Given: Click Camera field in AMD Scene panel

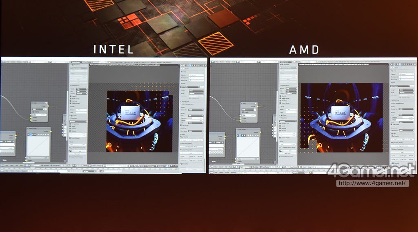Looking at the screenshot, I should (x=406, y=74).
